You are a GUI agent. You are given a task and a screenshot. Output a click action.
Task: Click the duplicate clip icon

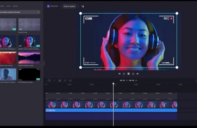[x=70, y=80]
